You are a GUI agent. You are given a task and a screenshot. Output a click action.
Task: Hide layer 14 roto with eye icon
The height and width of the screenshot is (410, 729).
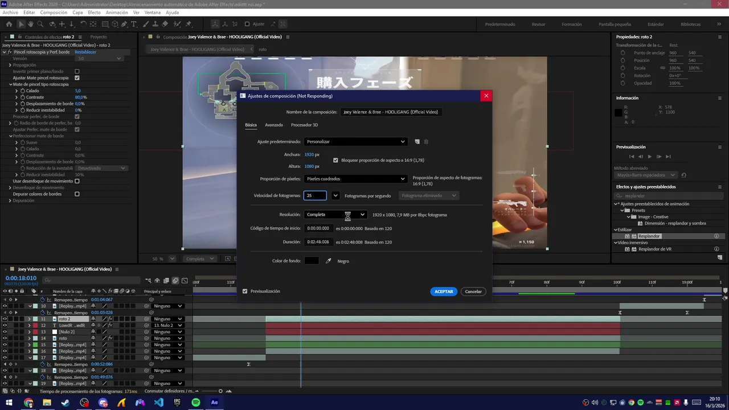[x=5, y=338]
